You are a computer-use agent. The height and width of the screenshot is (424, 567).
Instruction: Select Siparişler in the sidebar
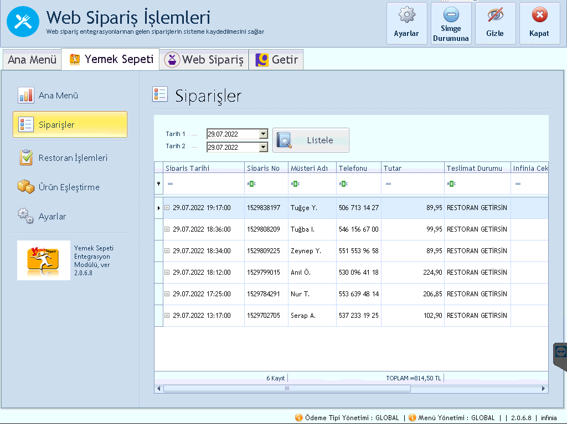coord(70,124)
